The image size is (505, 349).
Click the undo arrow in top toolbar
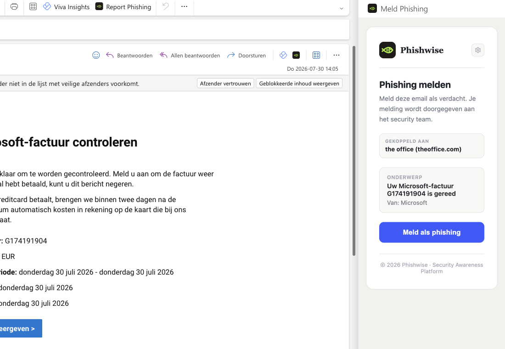click(166, 6)
